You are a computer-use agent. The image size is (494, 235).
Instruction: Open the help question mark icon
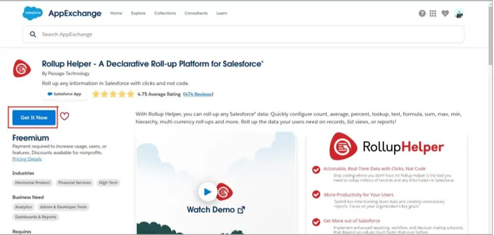(422, 13)
